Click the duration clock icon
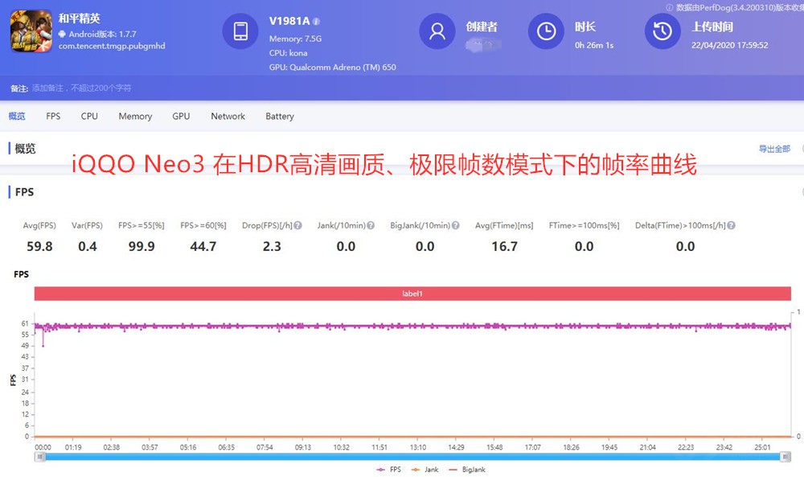 point(546,31)
